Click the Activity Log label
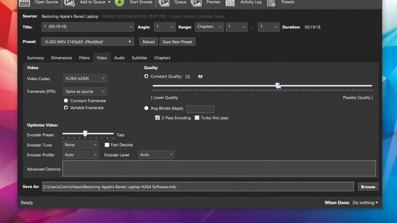This screenshot has height=223, width=397. (x=251, y=2)
